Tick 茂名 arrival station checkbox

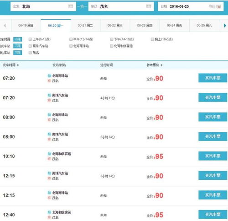pos(30,53)
